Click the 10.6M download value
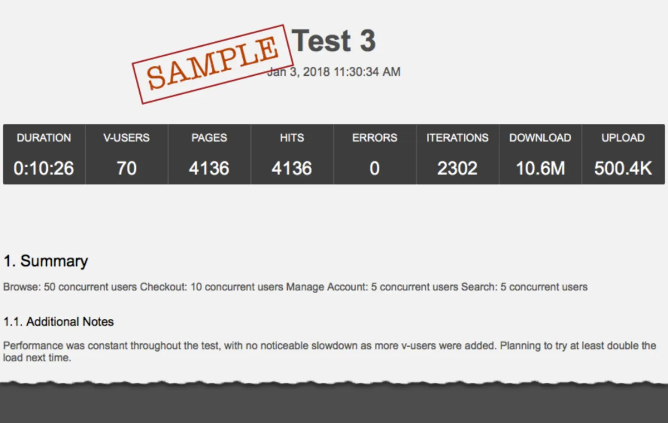This screenshot has height=423, width=668. coord(540,168)
